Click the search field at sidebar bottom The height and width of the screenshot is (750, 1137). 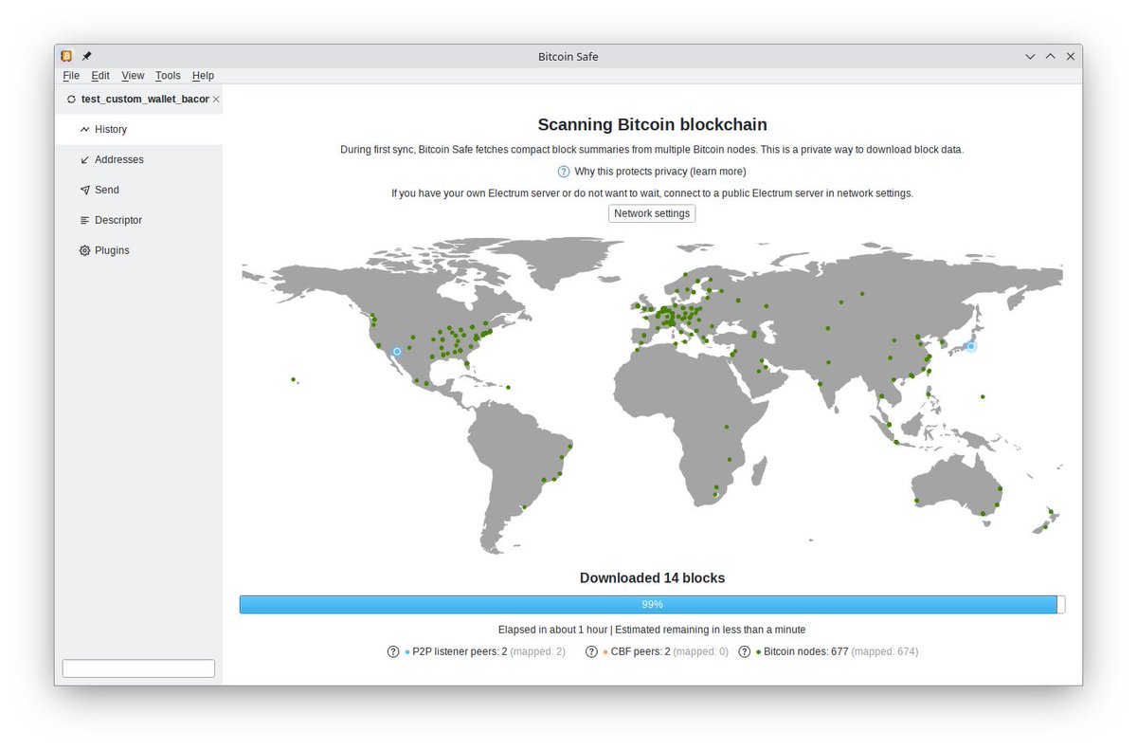coord(138,668)
